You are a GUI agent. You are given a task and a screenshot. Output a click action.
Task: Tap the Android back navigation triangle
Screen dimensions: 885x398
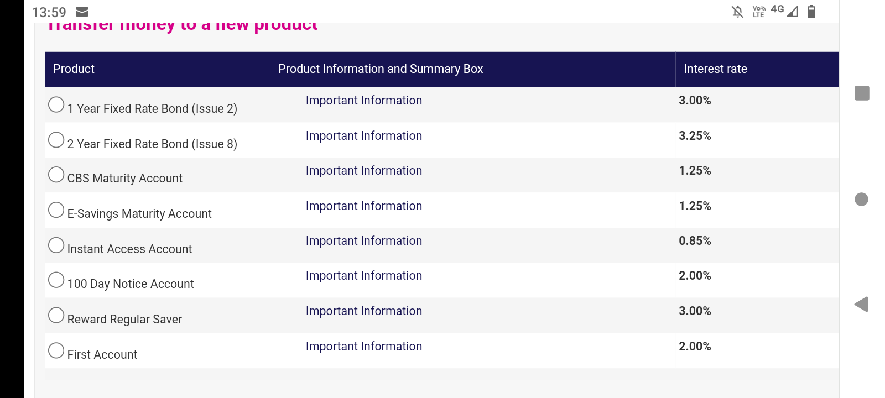(x=861, y=305)
